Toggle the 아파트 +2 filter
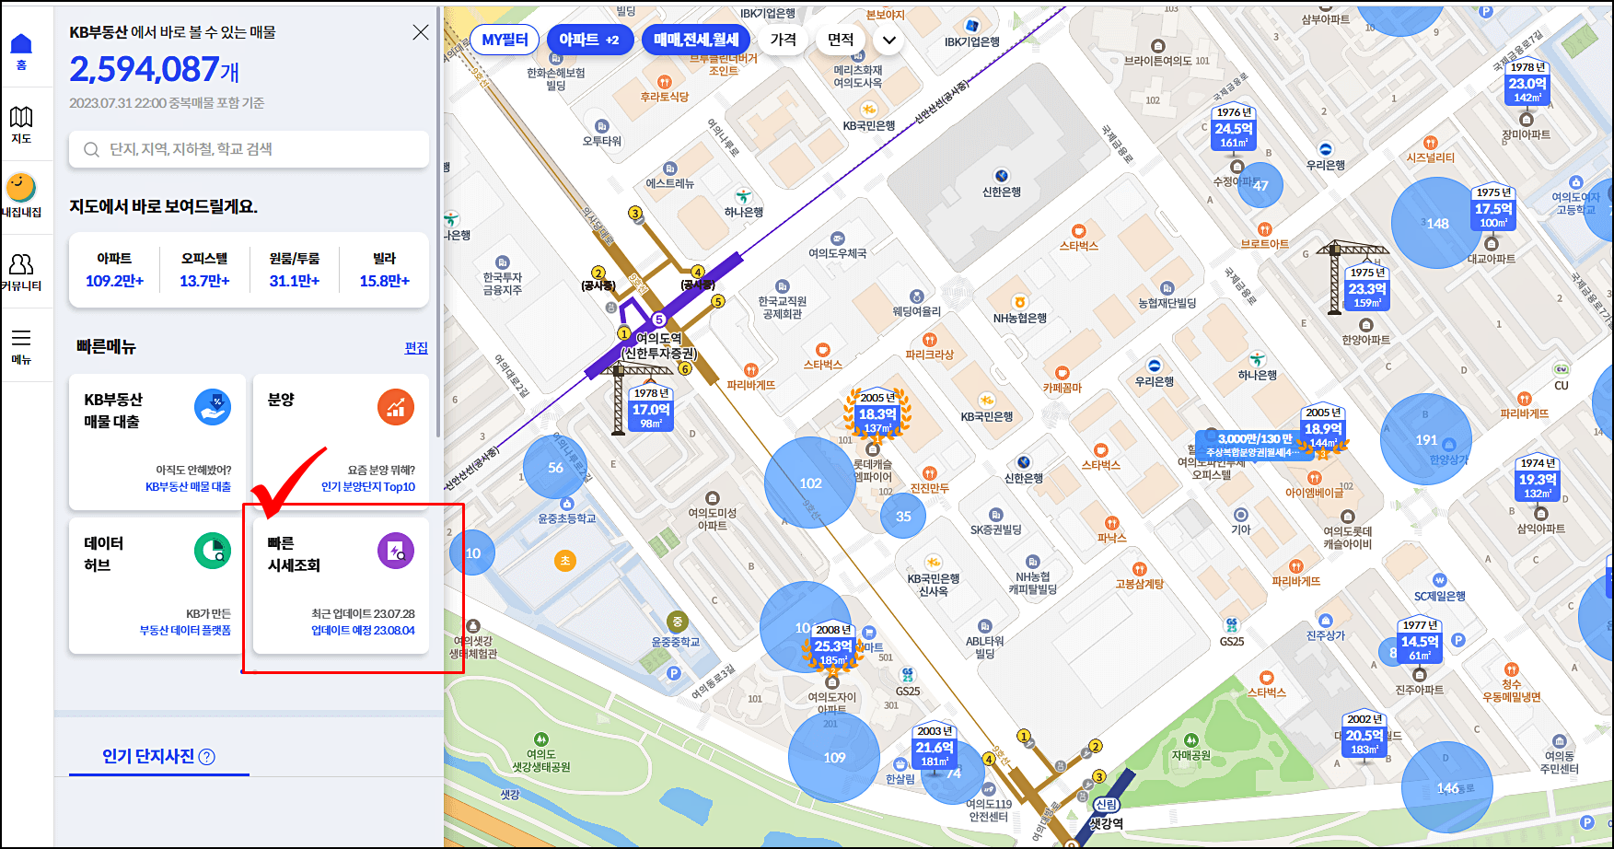Image resolution: width=1614 pixels, height=849 pixels. [x=589, y=40]
